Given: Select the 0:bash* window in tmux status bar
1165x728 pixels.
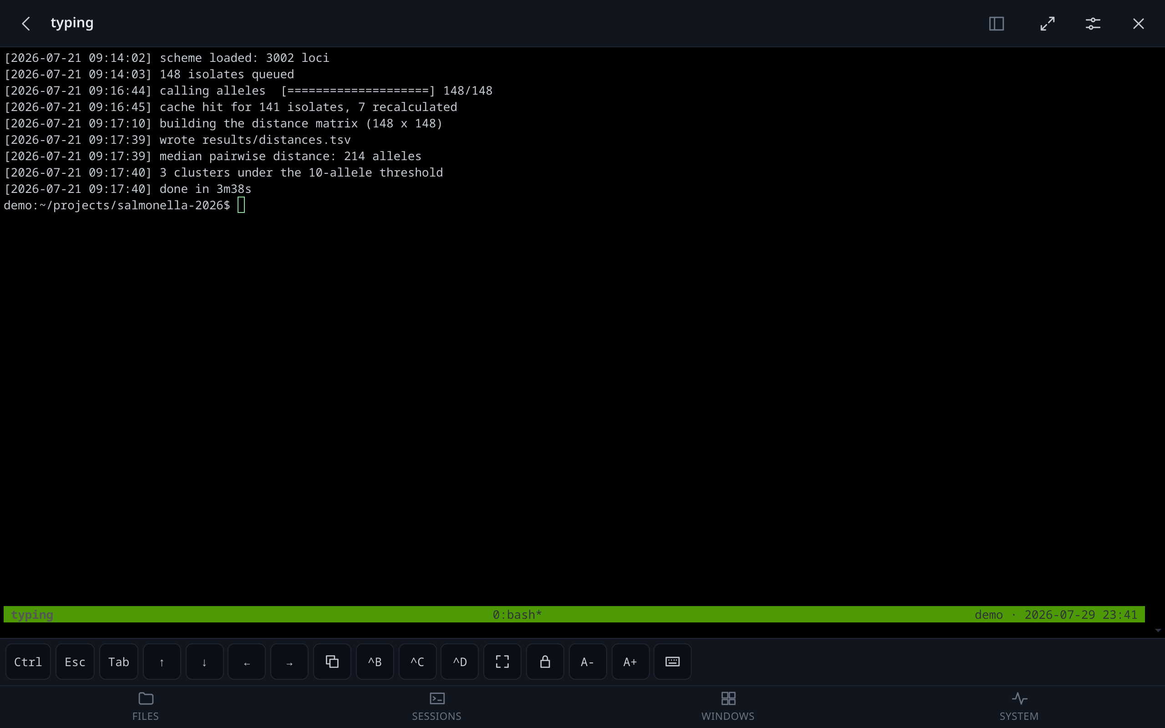Looking at the screenshot, I should [517, 615].
